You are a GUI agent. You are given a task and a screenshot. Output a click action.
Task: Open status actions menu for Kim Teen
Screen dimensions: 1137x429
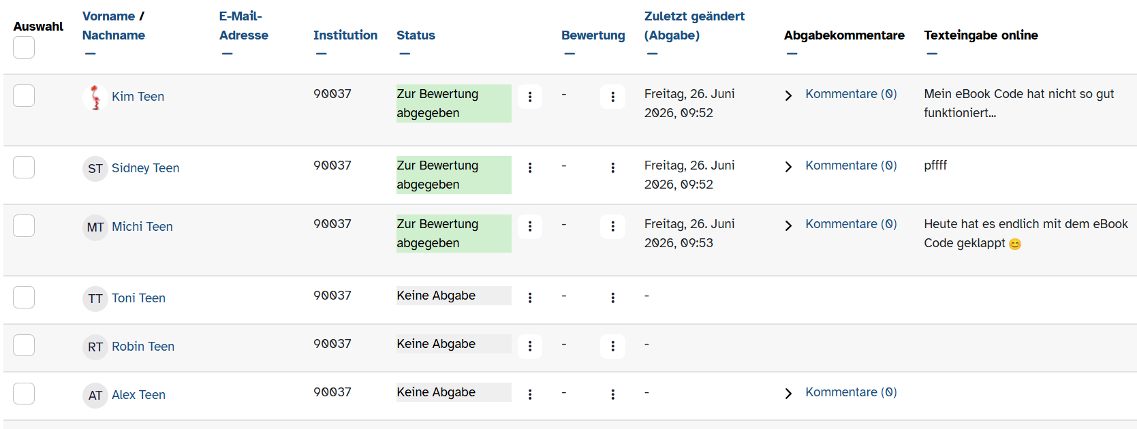530,97
